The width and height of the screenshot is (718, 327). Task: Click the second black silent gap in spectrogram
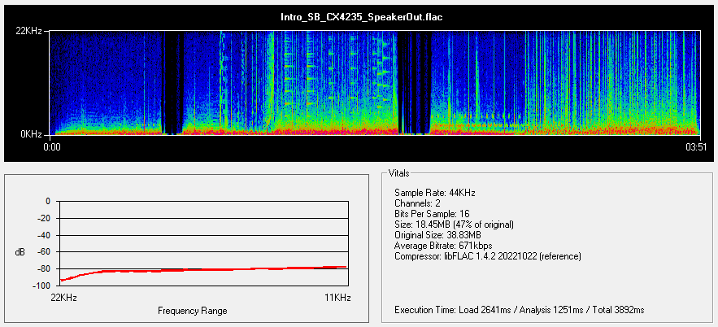[413, 81]
